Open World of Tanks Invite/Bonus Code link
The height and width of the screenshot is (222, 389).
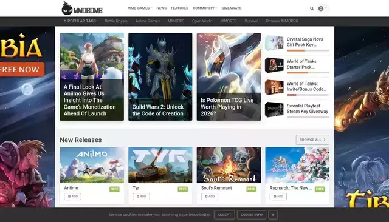coord(306,86)
